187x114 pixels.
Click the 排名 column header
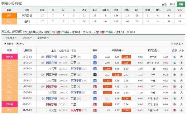pyautogui.click(x=148, y=10)
